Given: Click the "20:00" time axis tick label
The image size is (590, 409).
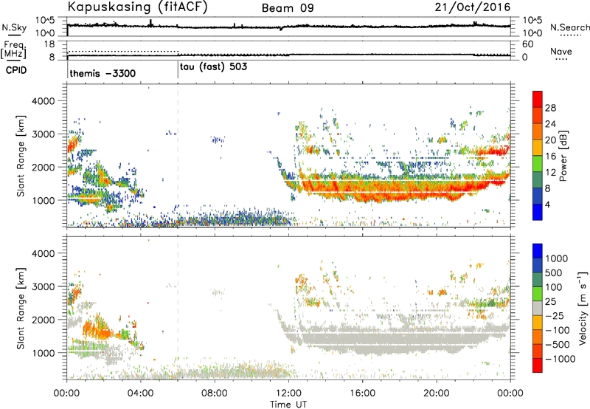Looking at the screenshot, I should point(436,393).
